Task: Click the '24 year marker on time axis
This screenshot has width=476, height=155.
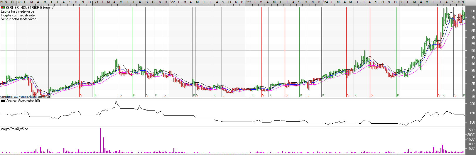Action: 325,2
